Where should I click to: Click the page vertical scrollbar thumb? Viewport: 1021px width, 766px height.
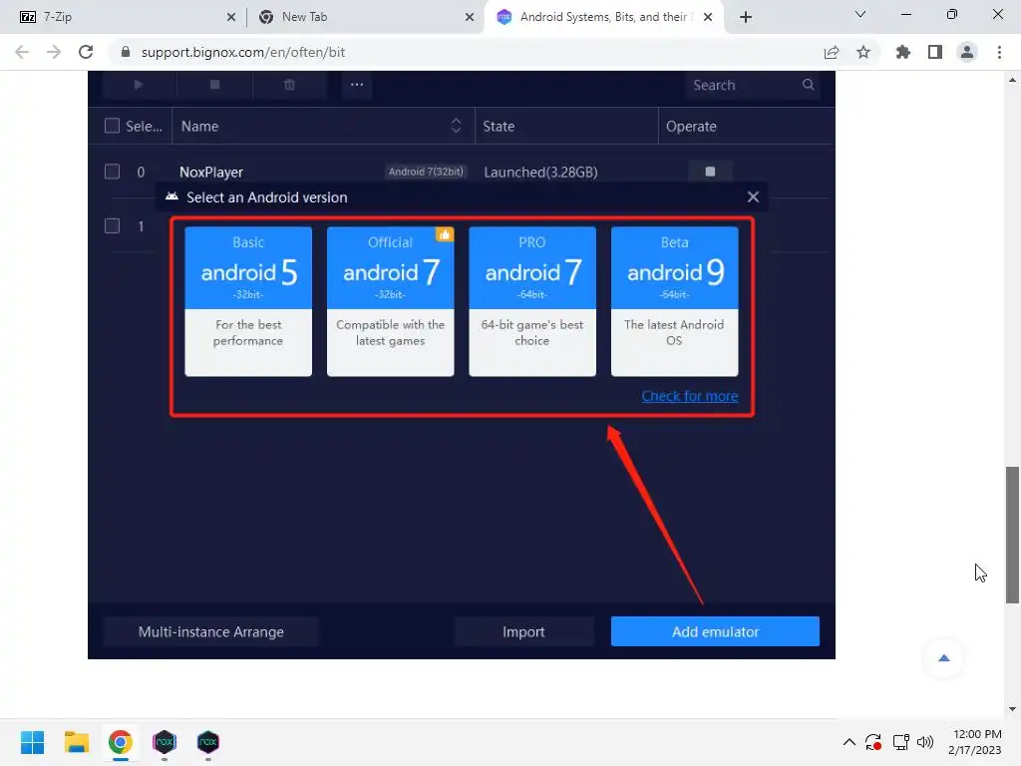coord(1012,535)
